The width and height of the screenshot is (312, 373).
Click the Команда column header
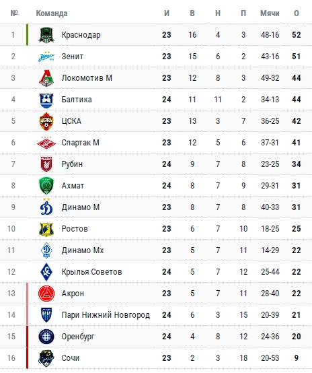pos(52,13)
